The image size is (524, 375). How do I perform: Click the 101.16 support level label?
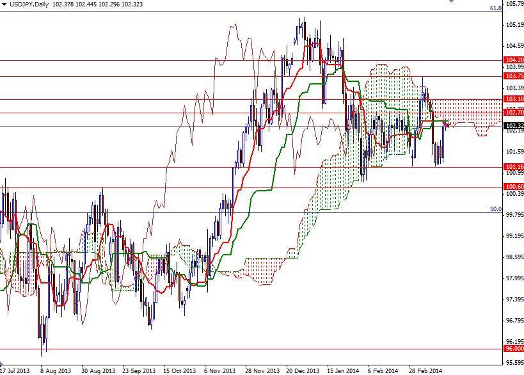tap(512, 166)
